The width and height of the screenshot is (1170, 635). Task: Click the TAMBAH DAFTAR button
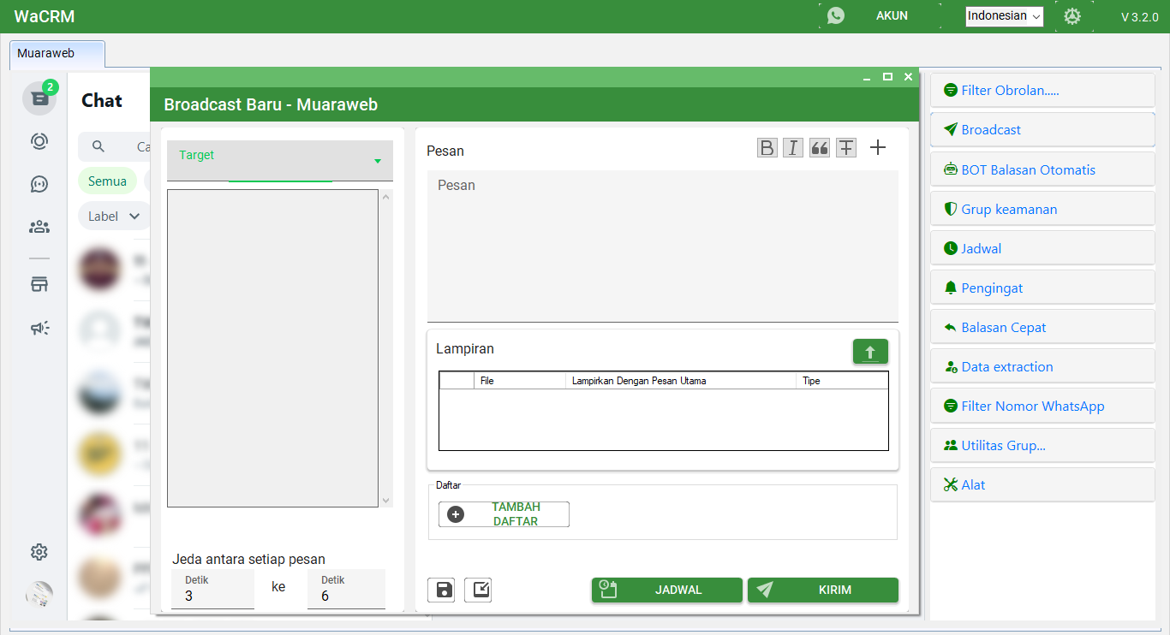[x=504, y=514]
